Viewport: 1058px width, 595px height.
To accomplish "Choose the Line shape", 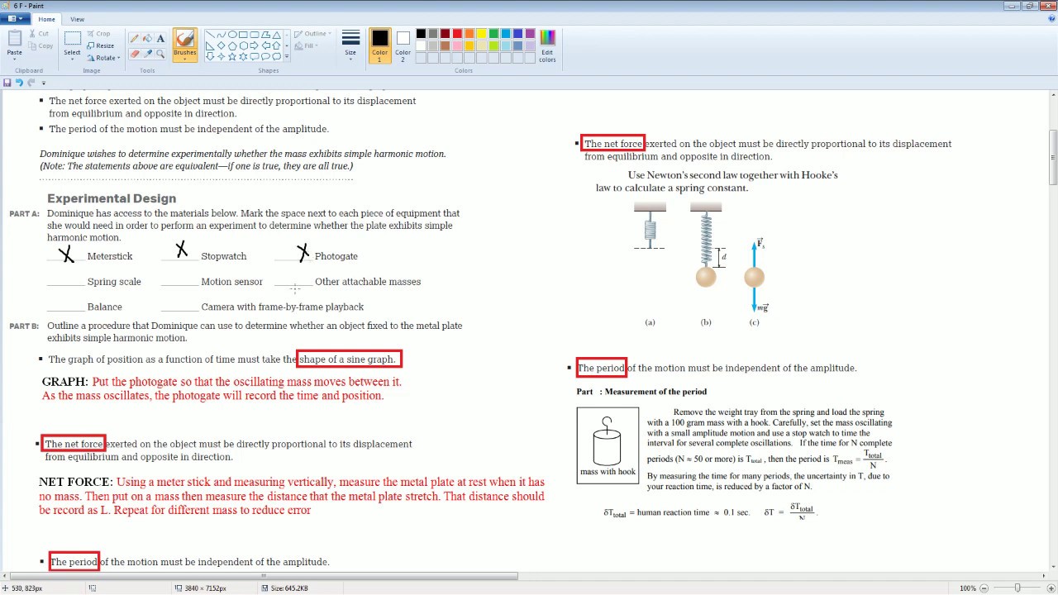I will pyautogui.click(x=210, y=35).
